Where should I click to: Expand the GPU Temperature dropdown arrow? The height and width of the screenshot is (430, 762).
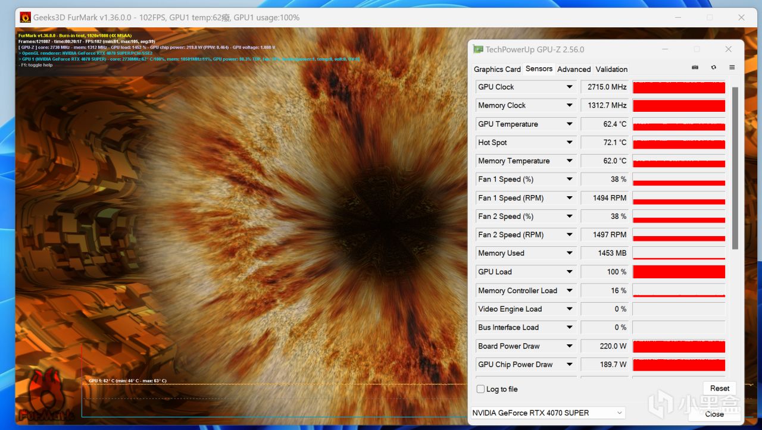point(569,124)
